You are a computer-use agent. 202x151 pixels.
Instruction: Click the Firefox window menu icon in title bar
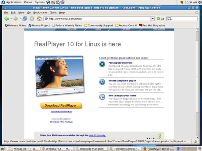point(4,8)
